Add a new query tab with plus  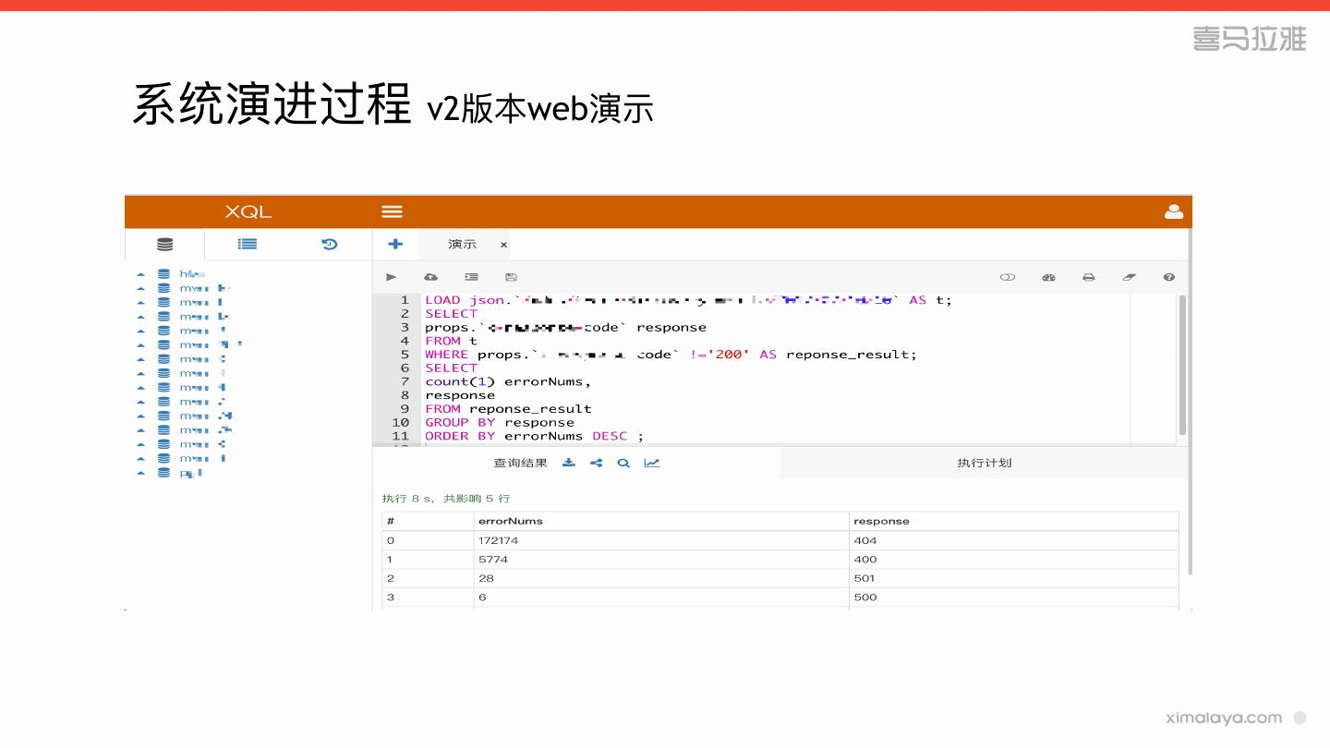click(x=395, y=244)
